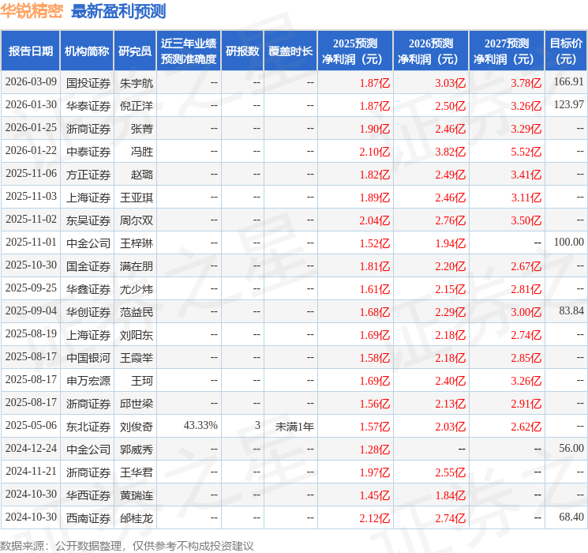The width and height of the screenshot is (588, 553).
Task: Click the 3.82亿 forecast value
Action: click(450, 152)
